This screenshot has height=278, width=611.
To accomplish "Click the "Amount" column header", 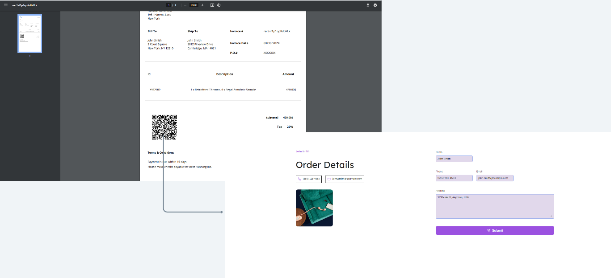I will click(288, 74).
